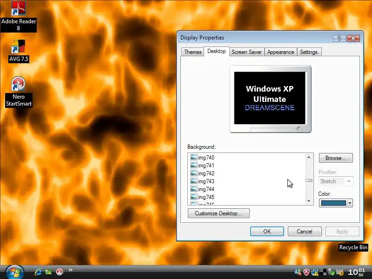Viewport: 372px width, 279px height.
Task: Open the Adobe Reader 8 desktop shortcut
Action: coord(19,16)
